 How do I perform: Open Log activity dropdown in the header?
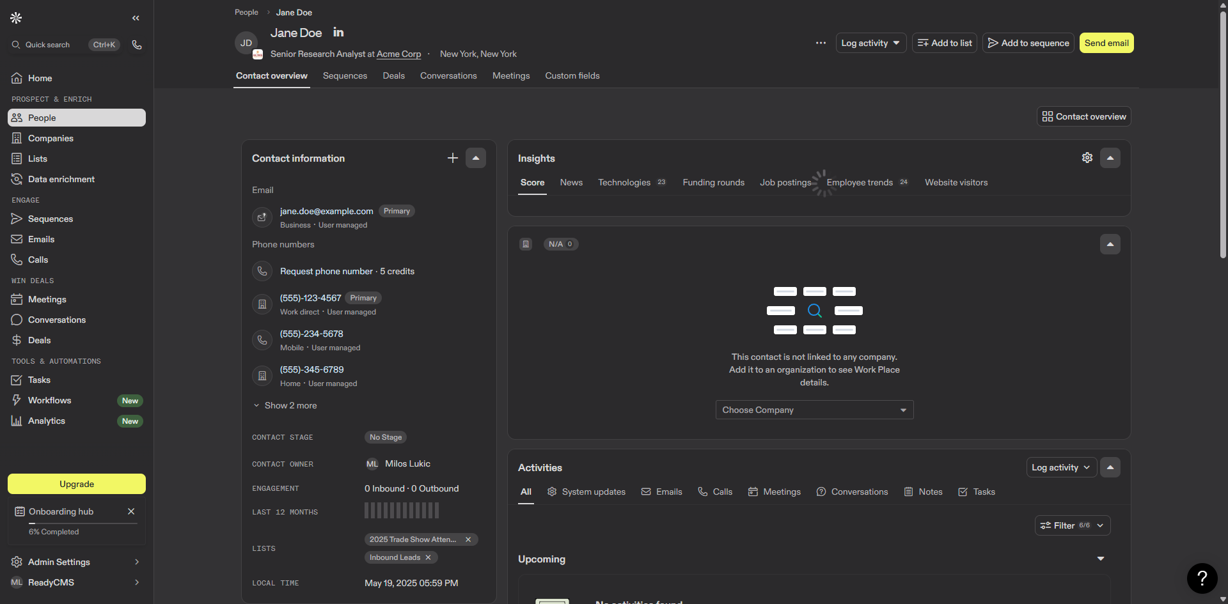coord(870,43)
